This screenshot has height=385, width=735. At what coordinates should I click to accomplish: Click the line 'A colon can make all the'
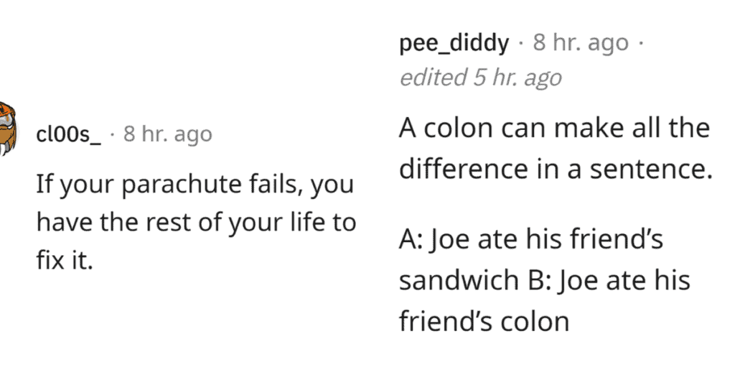554,129
